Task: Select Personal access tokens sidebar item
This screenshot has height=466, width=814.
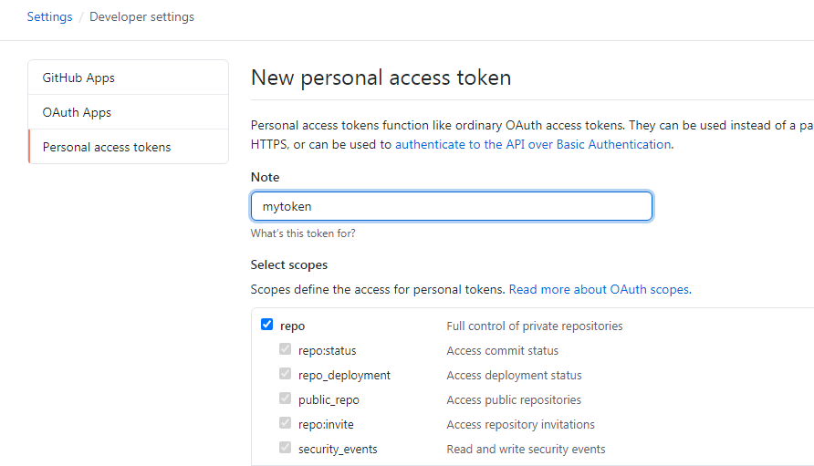Action: [107, 147]
